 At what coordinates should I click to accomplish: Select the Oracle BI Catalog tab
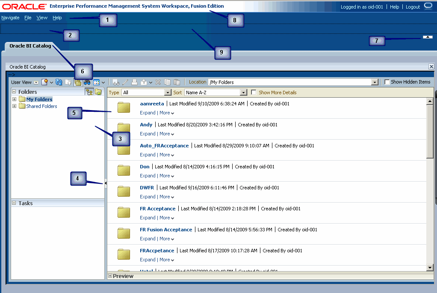click(30, 46)
